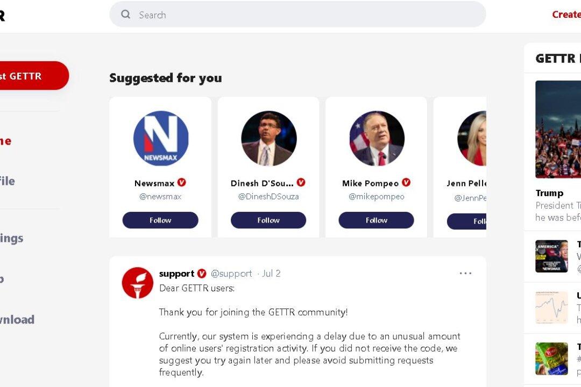Follow Mike Pompeo
Image resolution: width=581 pixels, height=387 pixels.
tap(376, 220)
